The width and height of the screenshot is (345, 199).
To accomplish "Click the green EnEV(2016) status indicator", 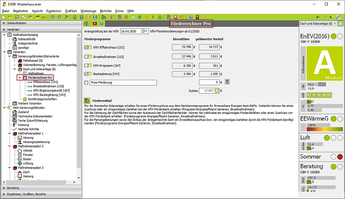I will pyautogui.click(x=333, y=36).
